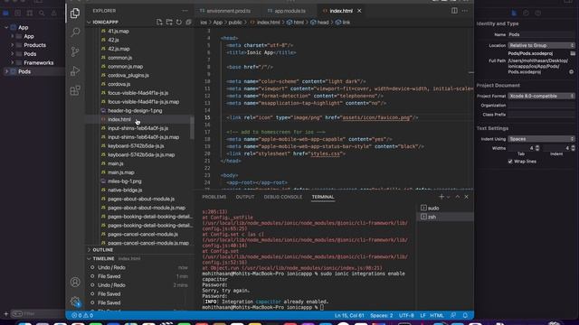Image resolution: width=579 pixels, height=325 pixels.
Task: Open Location dropdown Relative to Group
Action: (x=541, y=45)
